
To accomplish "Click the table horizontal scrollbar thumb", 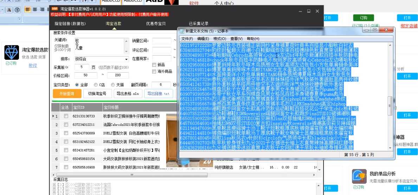I will (131, 175).
